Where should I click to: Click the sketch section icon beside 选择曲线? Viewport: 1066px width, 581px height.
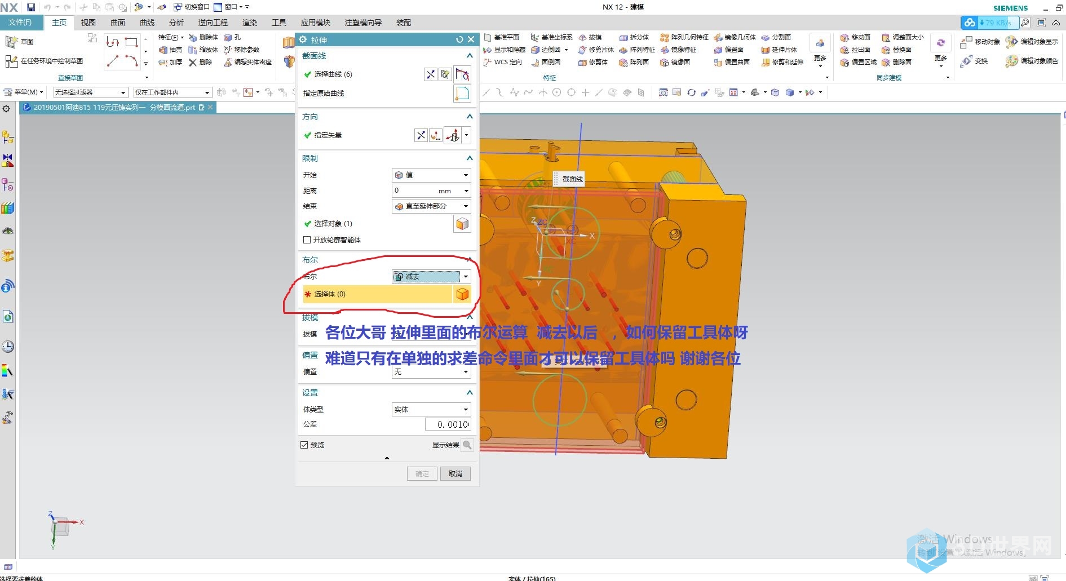tap(445, 74)
